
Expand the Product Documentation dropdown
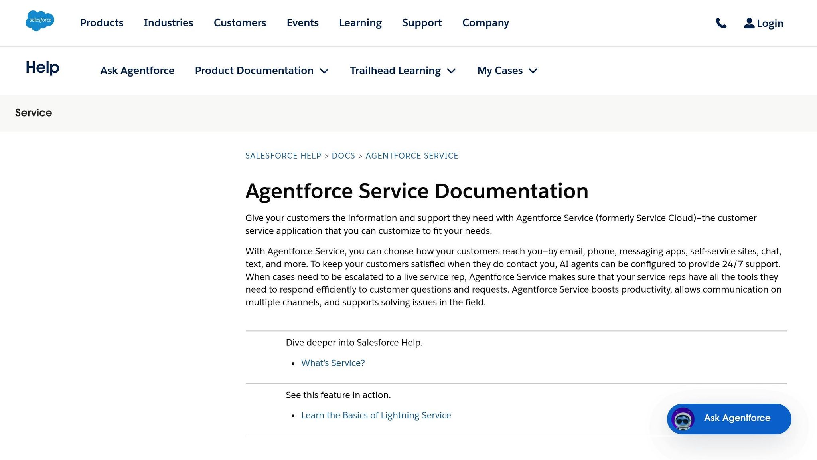pos(261,70)
